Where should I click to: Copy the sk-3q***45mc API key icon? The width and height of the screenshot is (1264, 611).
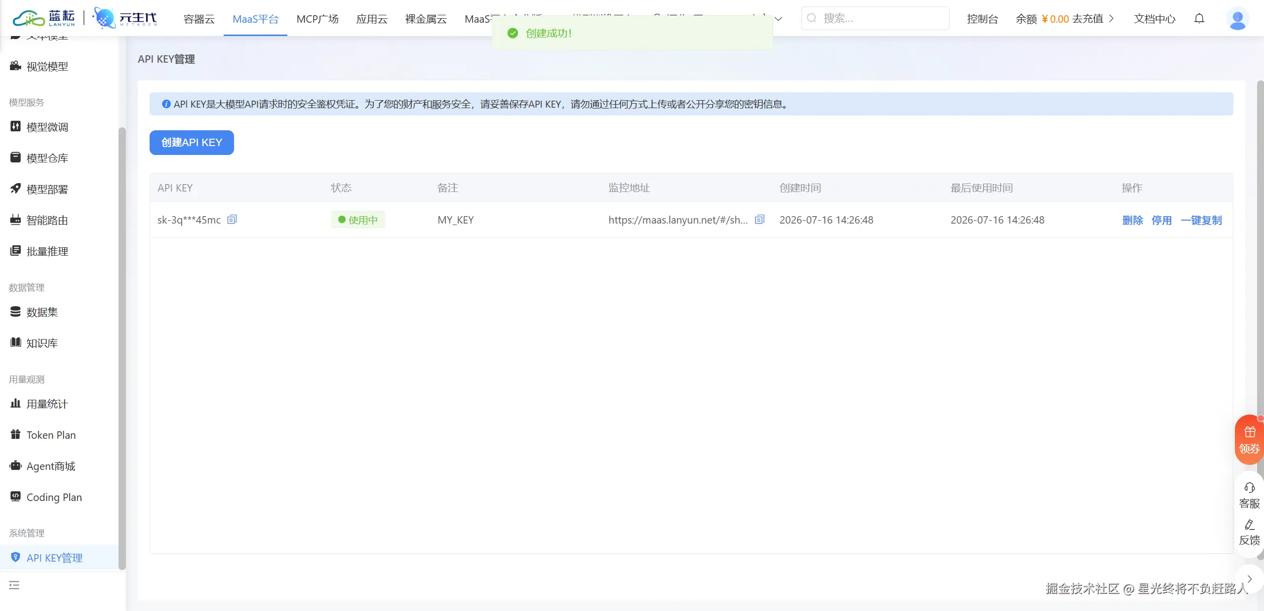point(232,220)
